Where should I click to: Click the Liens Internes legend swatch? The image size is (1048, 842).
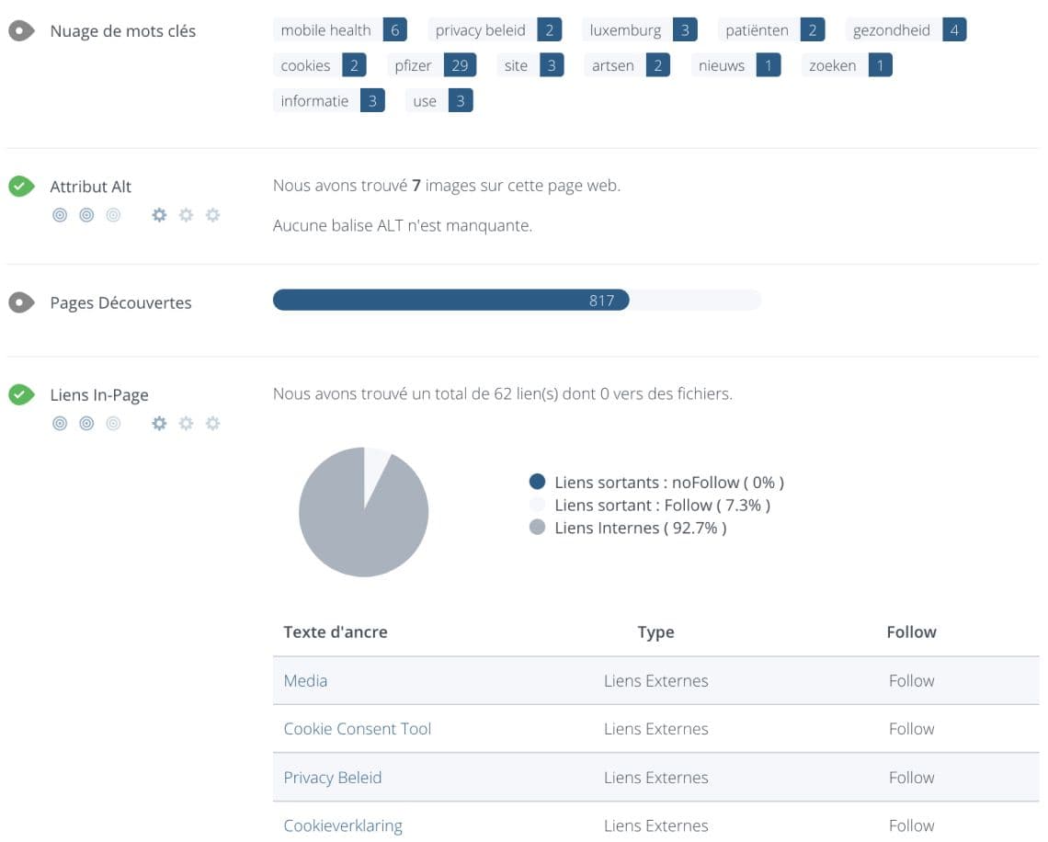(x=538, y=528)
